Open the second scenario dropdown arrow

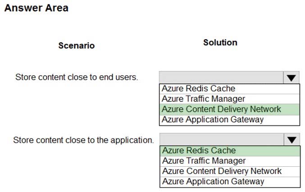click(x=291, y=139)
